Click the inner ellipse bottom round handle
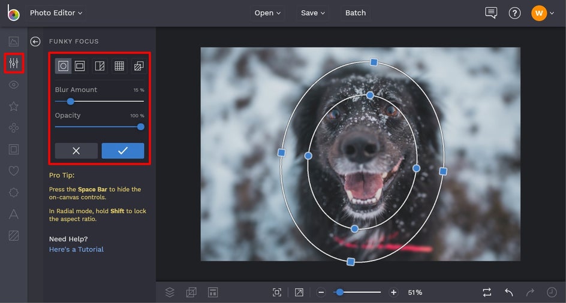This screenshot has width=566, height=303. click(354, 229)
